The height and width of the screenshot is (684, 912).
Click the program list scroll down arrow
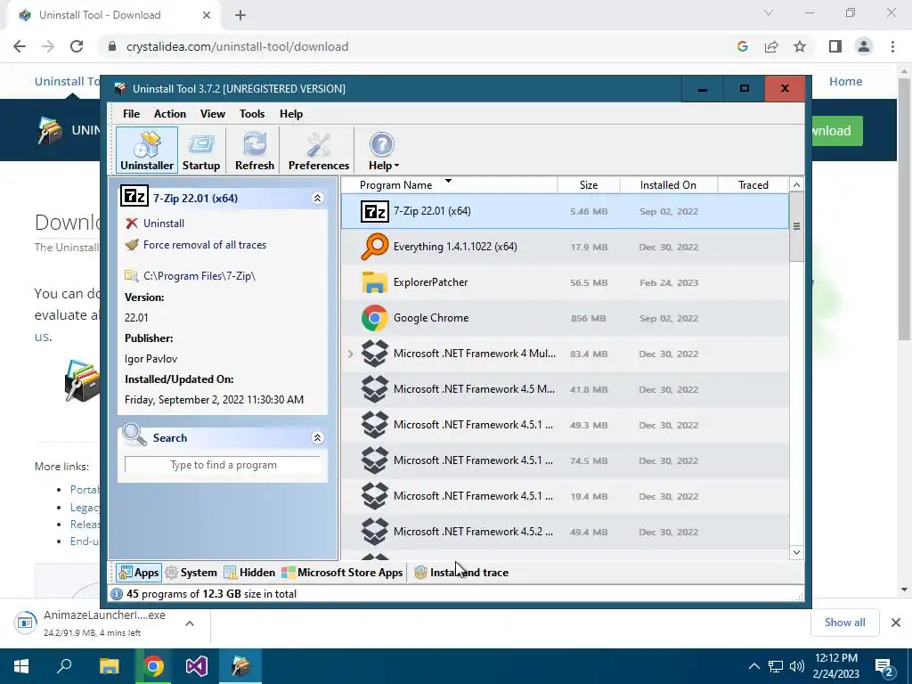click(796, 552)
